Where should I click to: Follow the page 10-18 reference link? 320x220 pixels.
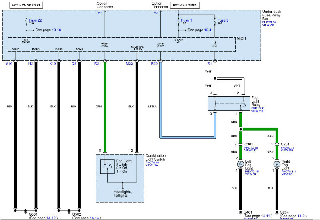[56, 30]
